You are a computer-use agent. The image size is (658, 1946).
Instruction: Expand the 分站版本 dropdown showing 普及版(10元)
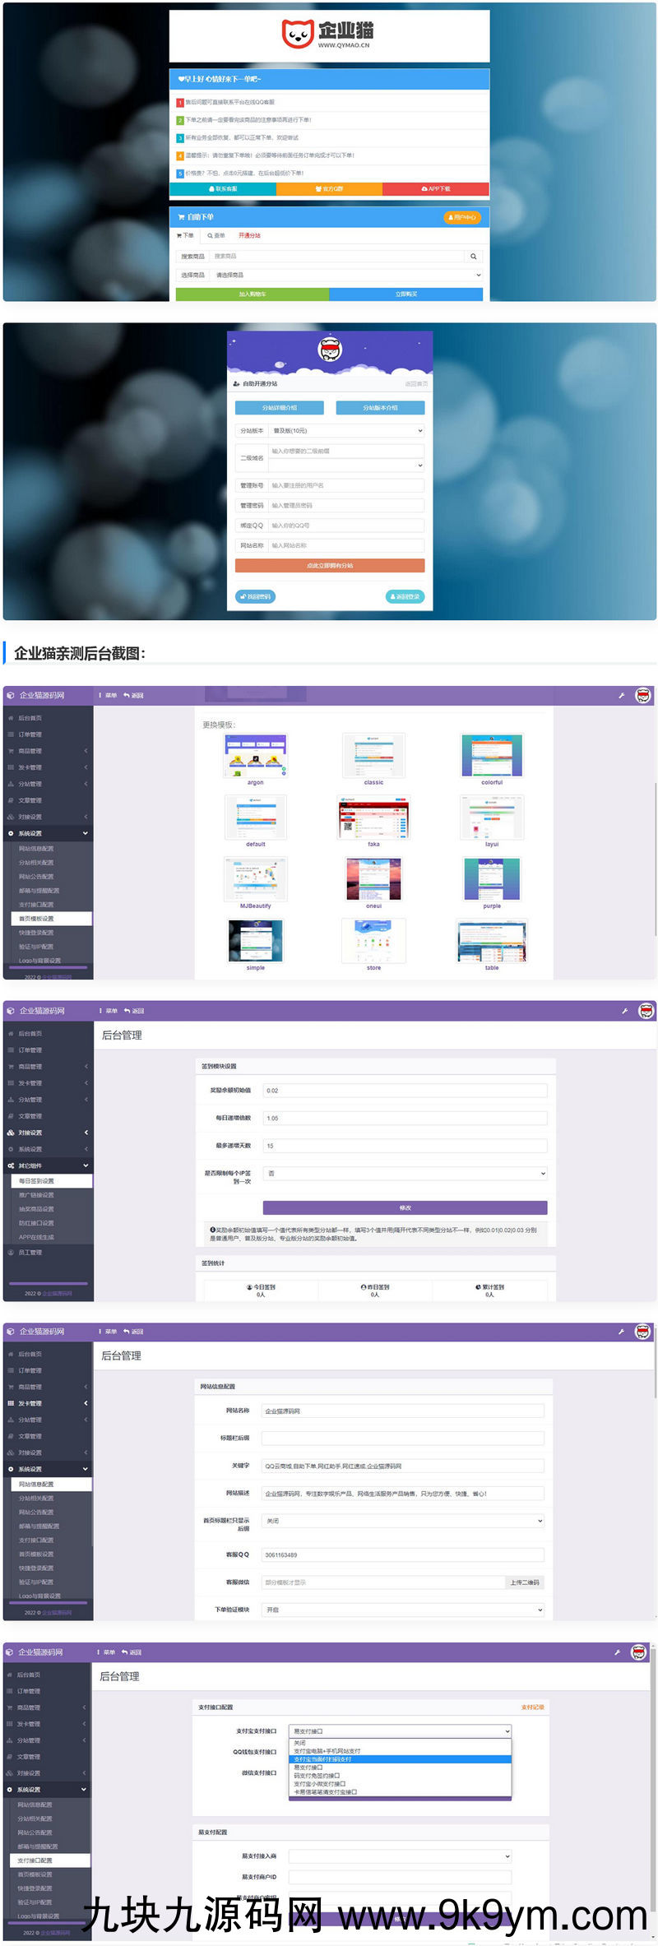(x=345, y=431)
